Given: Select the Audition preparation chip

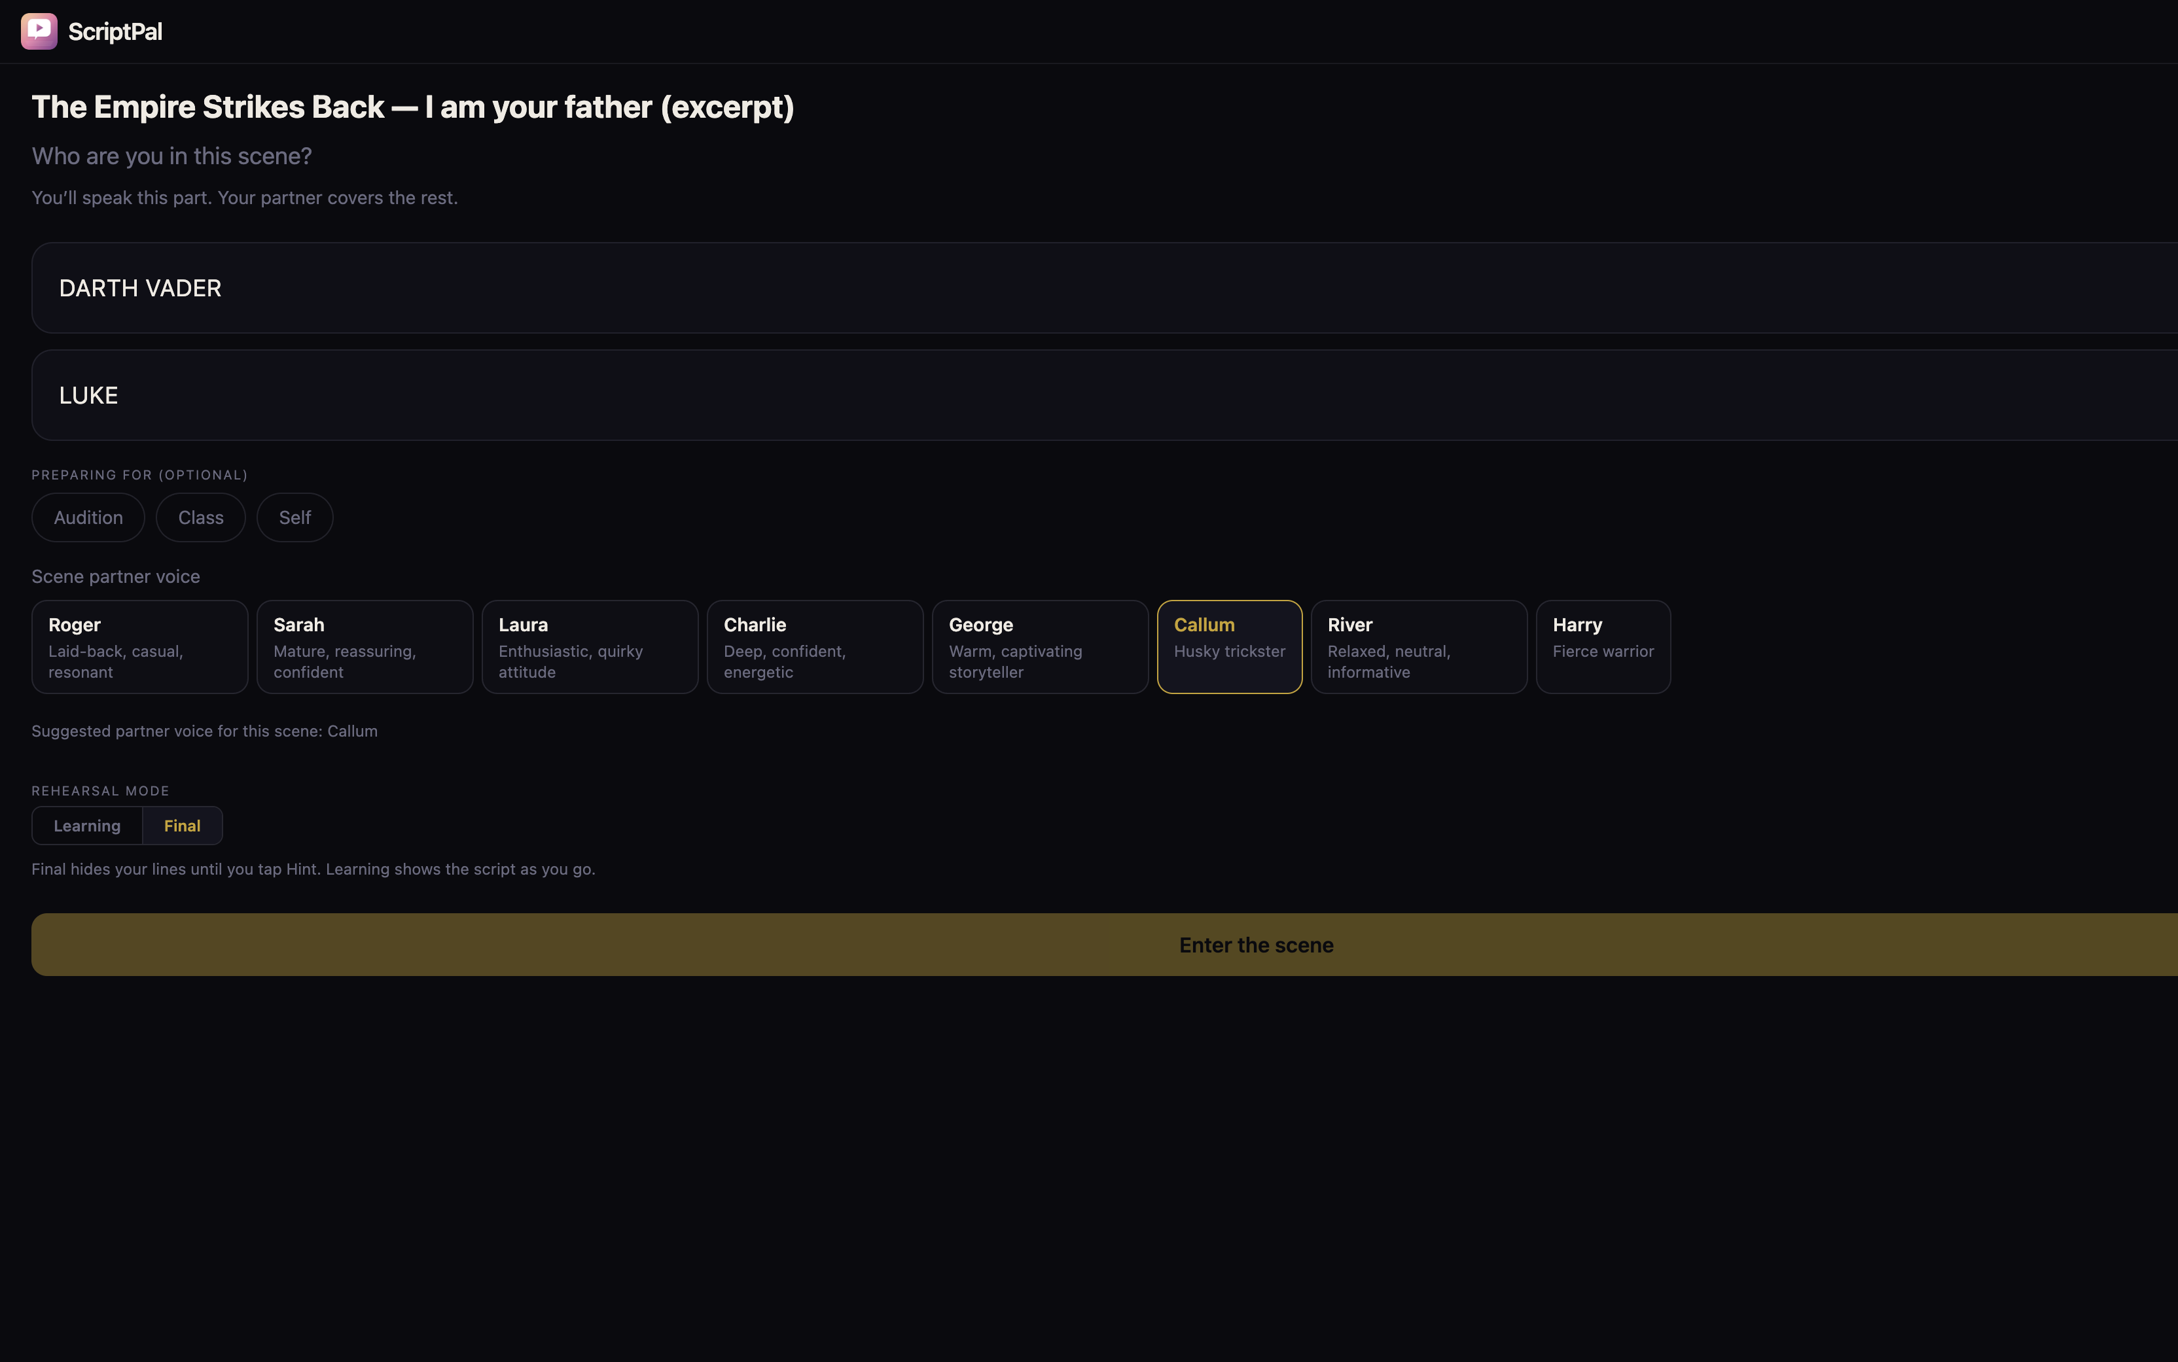Looking at the screenshot, I should click(x=88, y=518).
